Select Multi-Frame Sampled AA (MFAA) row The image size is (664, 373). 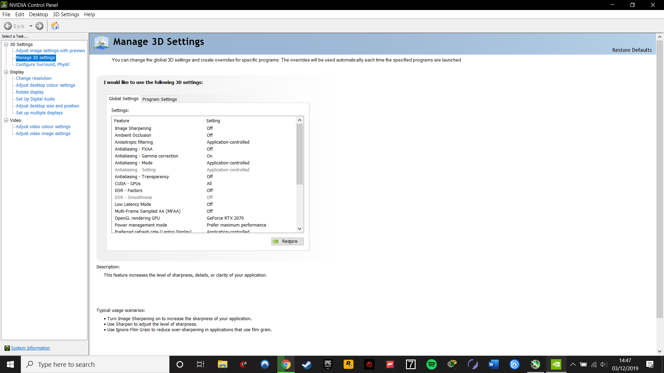(204, 211)
